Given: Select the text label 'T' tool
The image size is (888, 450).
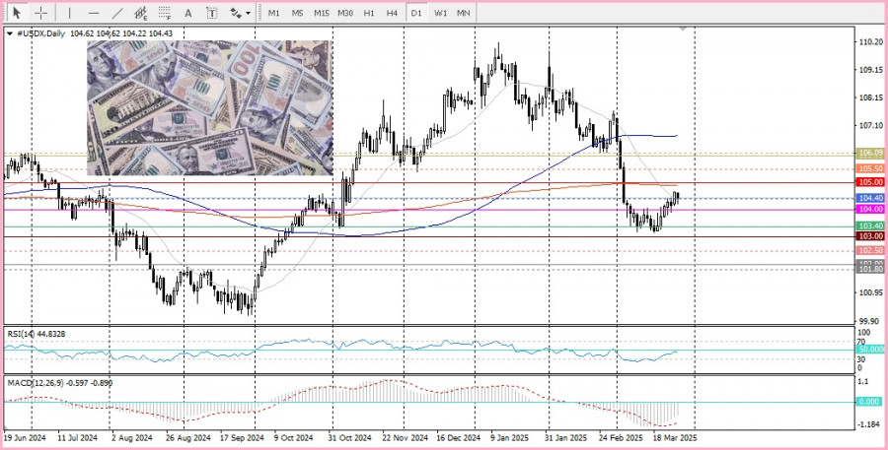Looking at the screenshot, I should click(212, 13).
